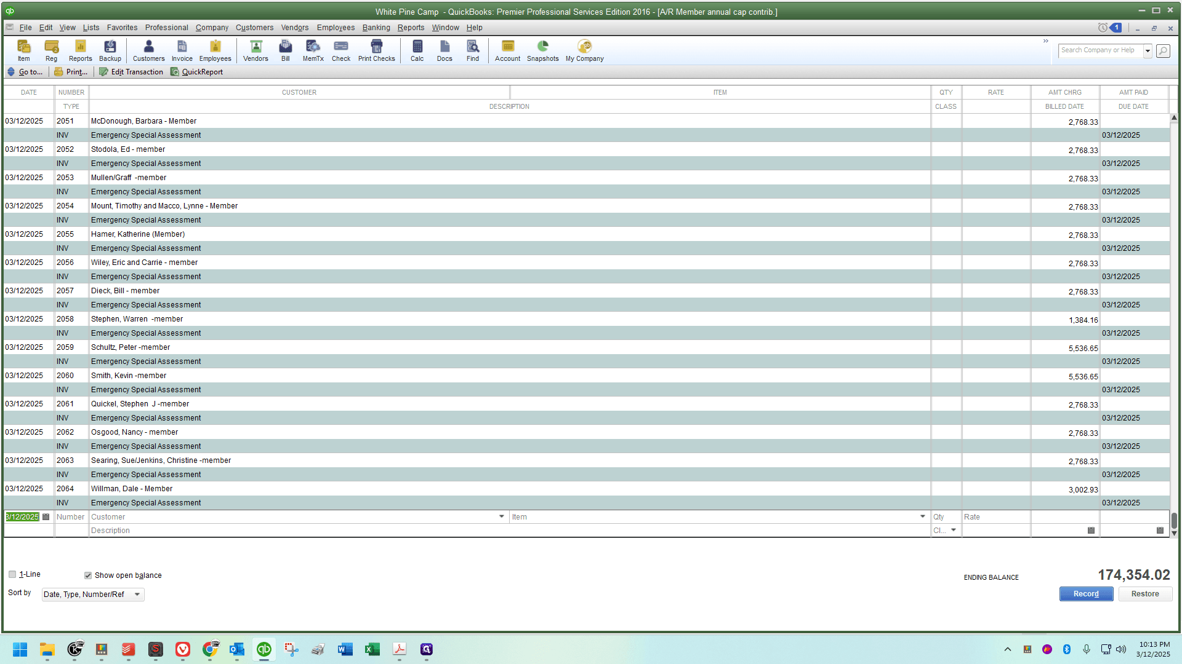Open the Employees center icon
Screen dimensions: 1182x664
click(215, 50)
